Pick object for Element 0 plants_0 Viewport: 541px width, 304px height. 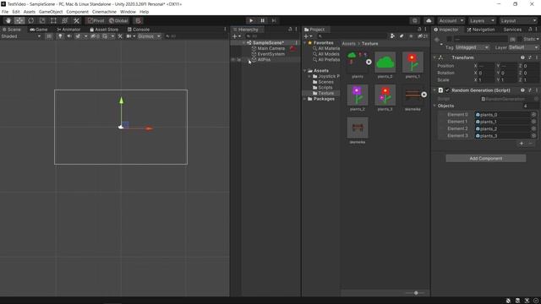coord(533,115)
